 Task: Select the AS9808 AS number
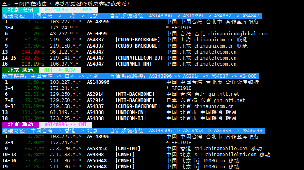[95, 155]
